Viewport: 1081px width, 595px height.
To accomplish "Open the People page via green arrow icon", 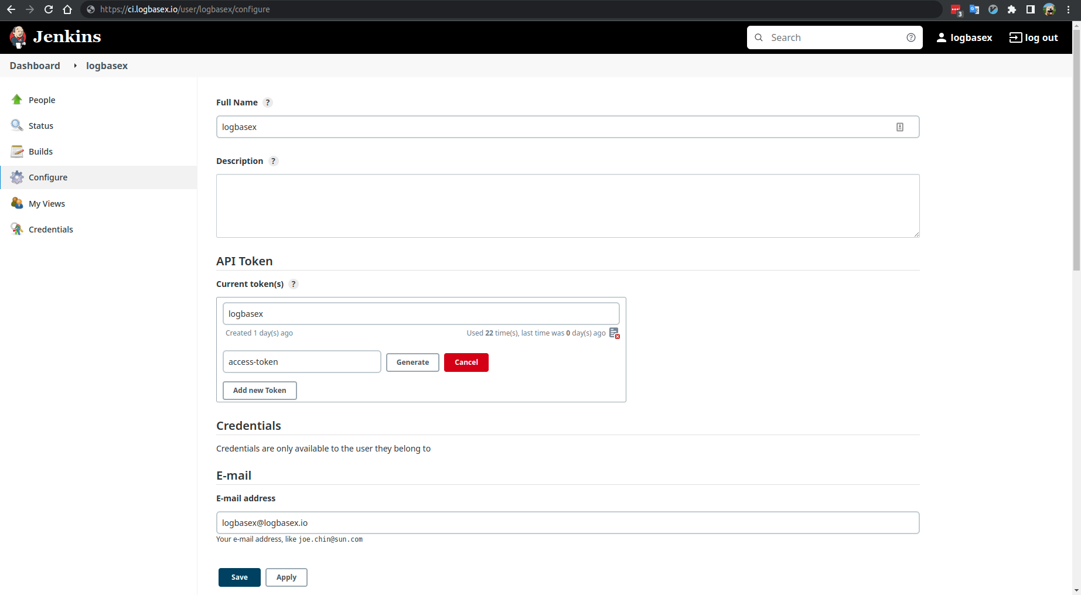I will [17, 100].
